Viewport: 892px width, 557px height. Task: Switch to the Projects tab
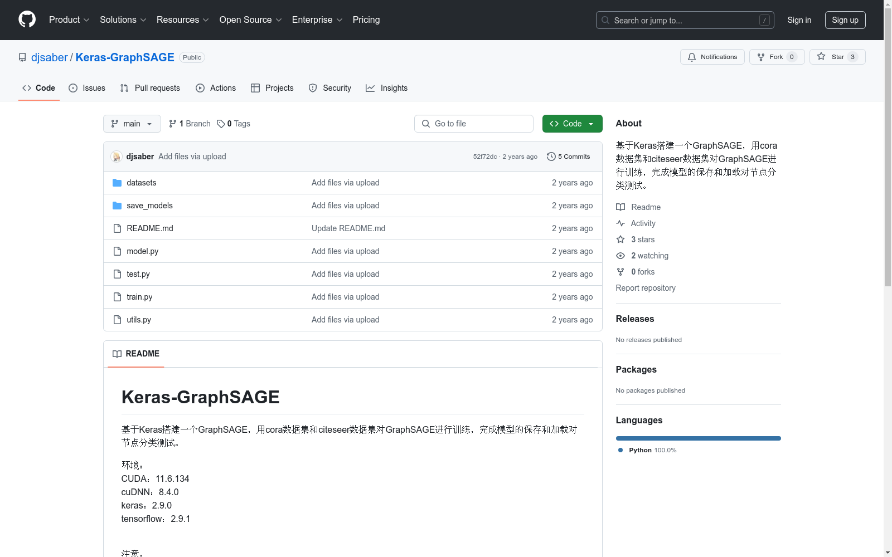click(272, 88)
